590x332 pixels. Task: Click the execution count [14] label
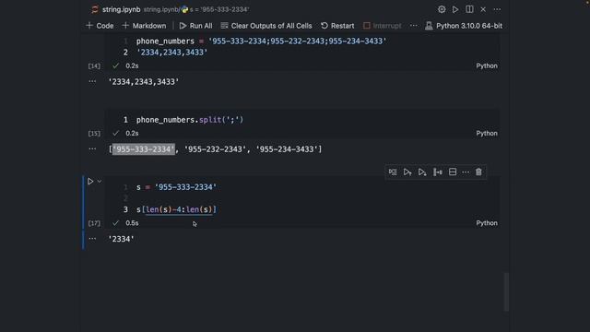pyautogui.click(x=94, y=66)
